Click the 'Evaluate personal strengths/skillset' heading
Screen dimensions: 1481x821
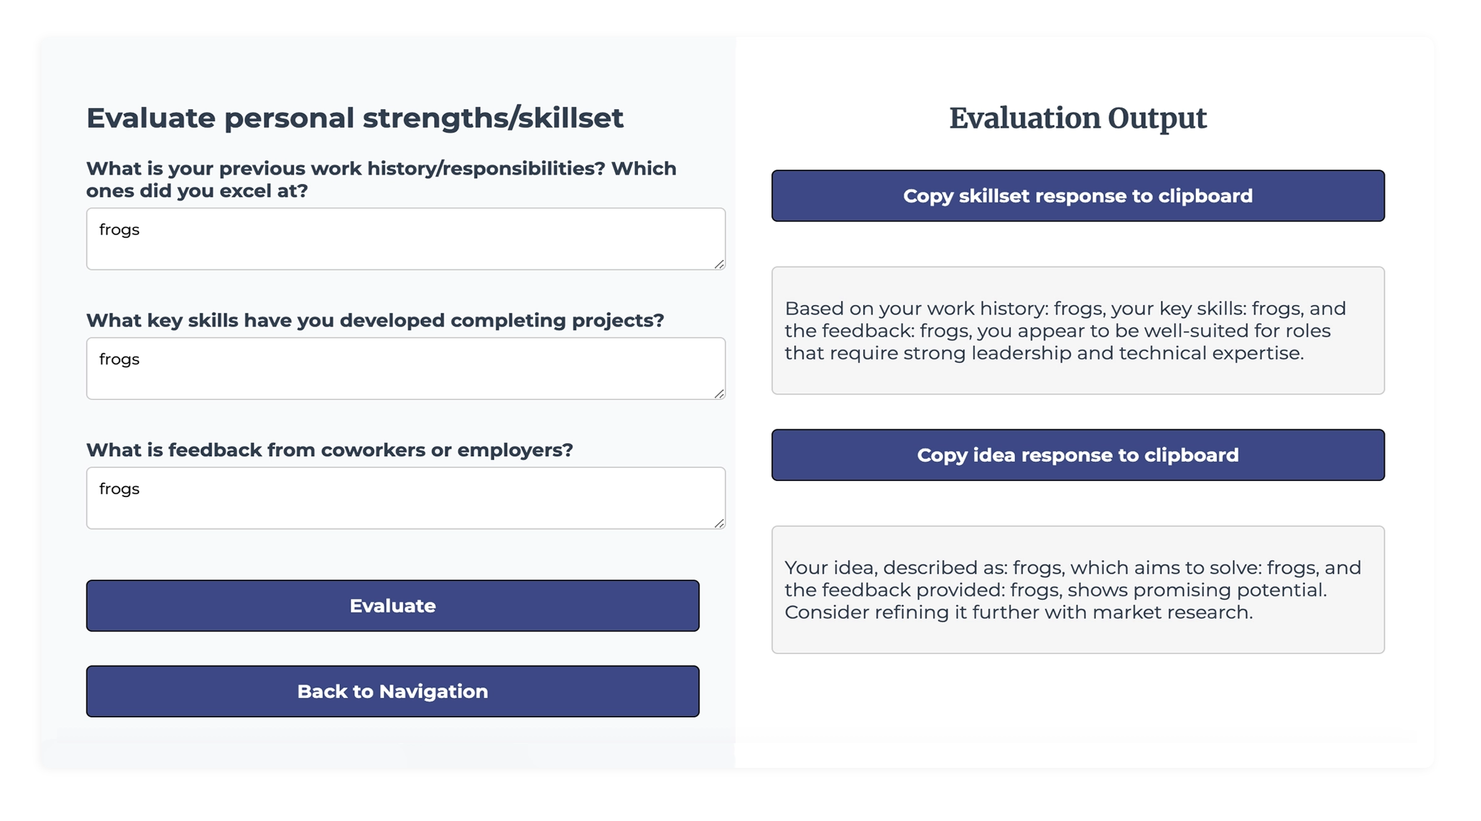point(355,118)
